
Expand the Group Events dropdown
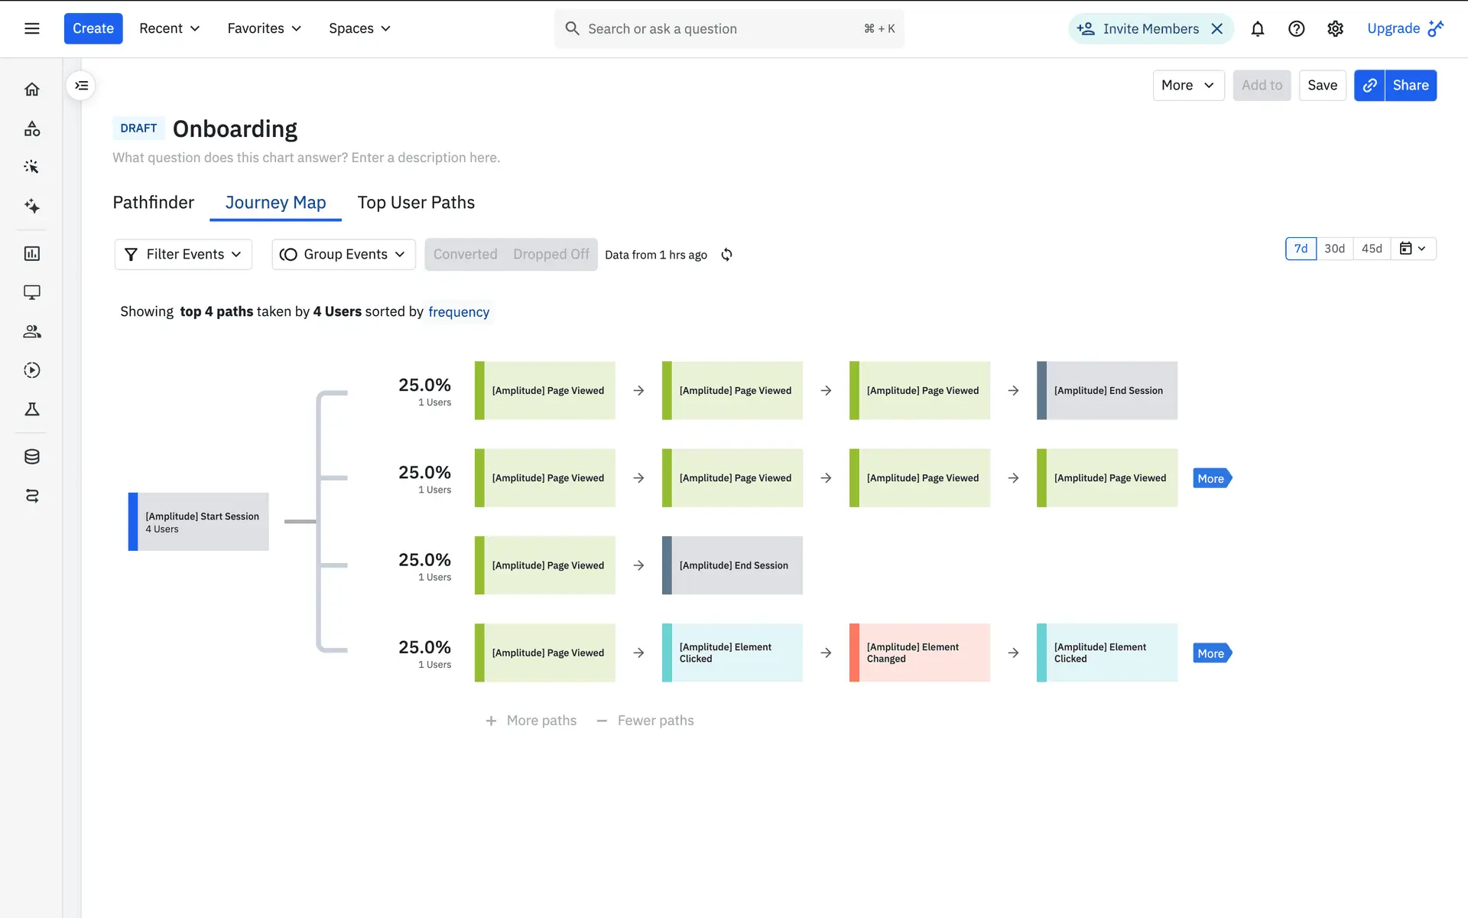(x=343, y=255)
